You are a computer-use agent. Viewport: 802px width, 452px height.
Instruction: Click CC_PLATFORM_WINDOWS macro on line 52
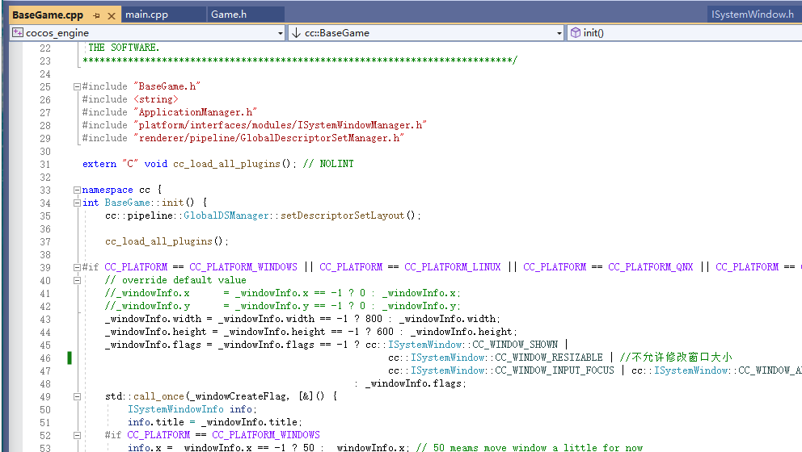pos(266,435)
